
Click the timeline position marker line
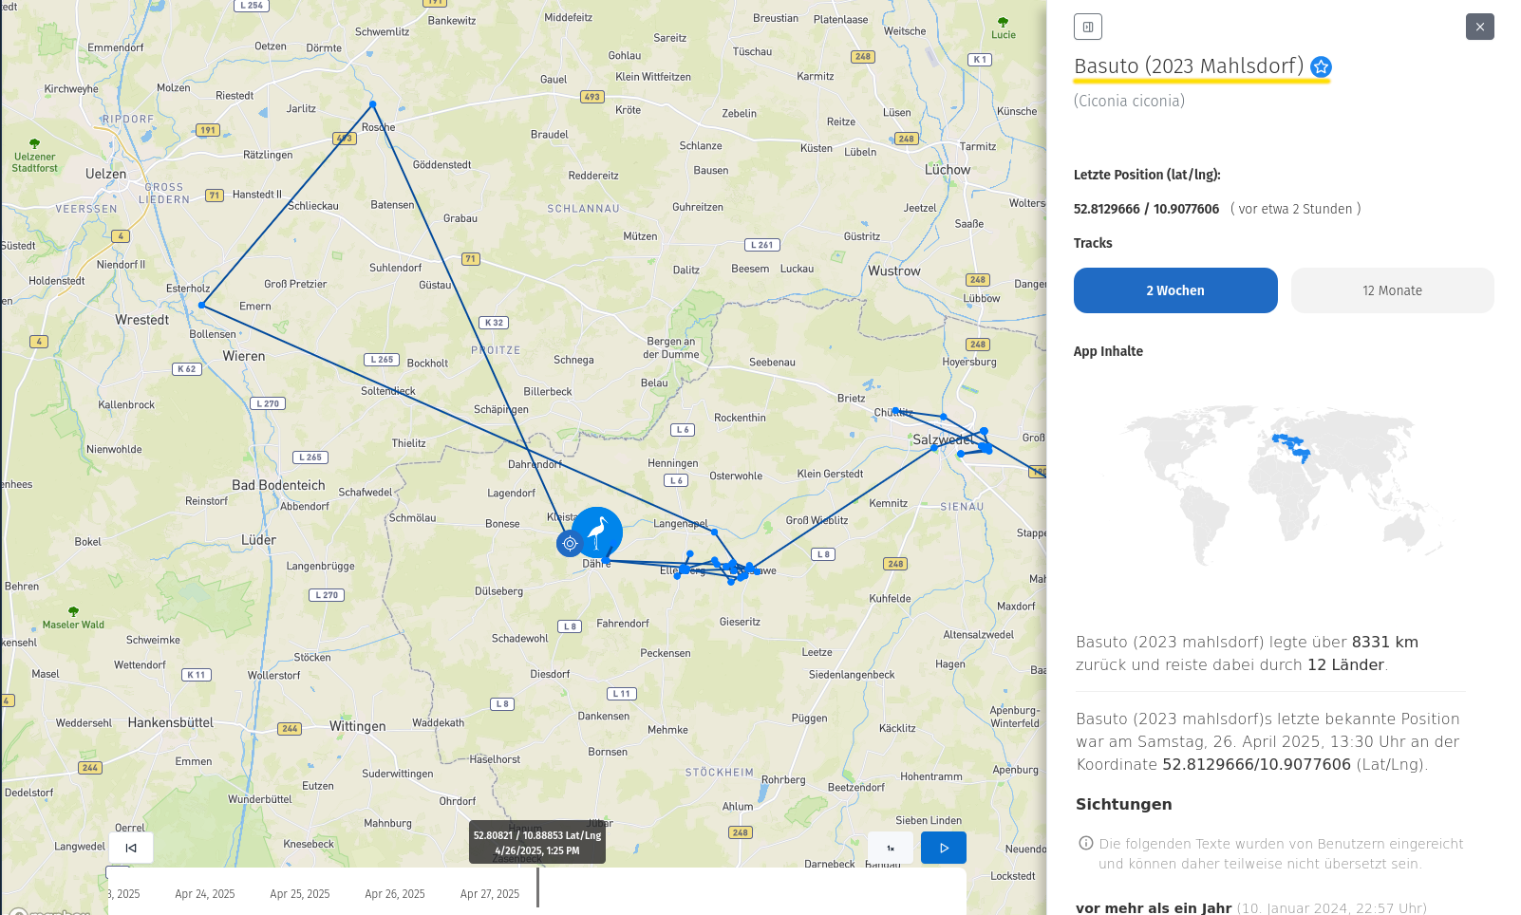pos(537,887)
